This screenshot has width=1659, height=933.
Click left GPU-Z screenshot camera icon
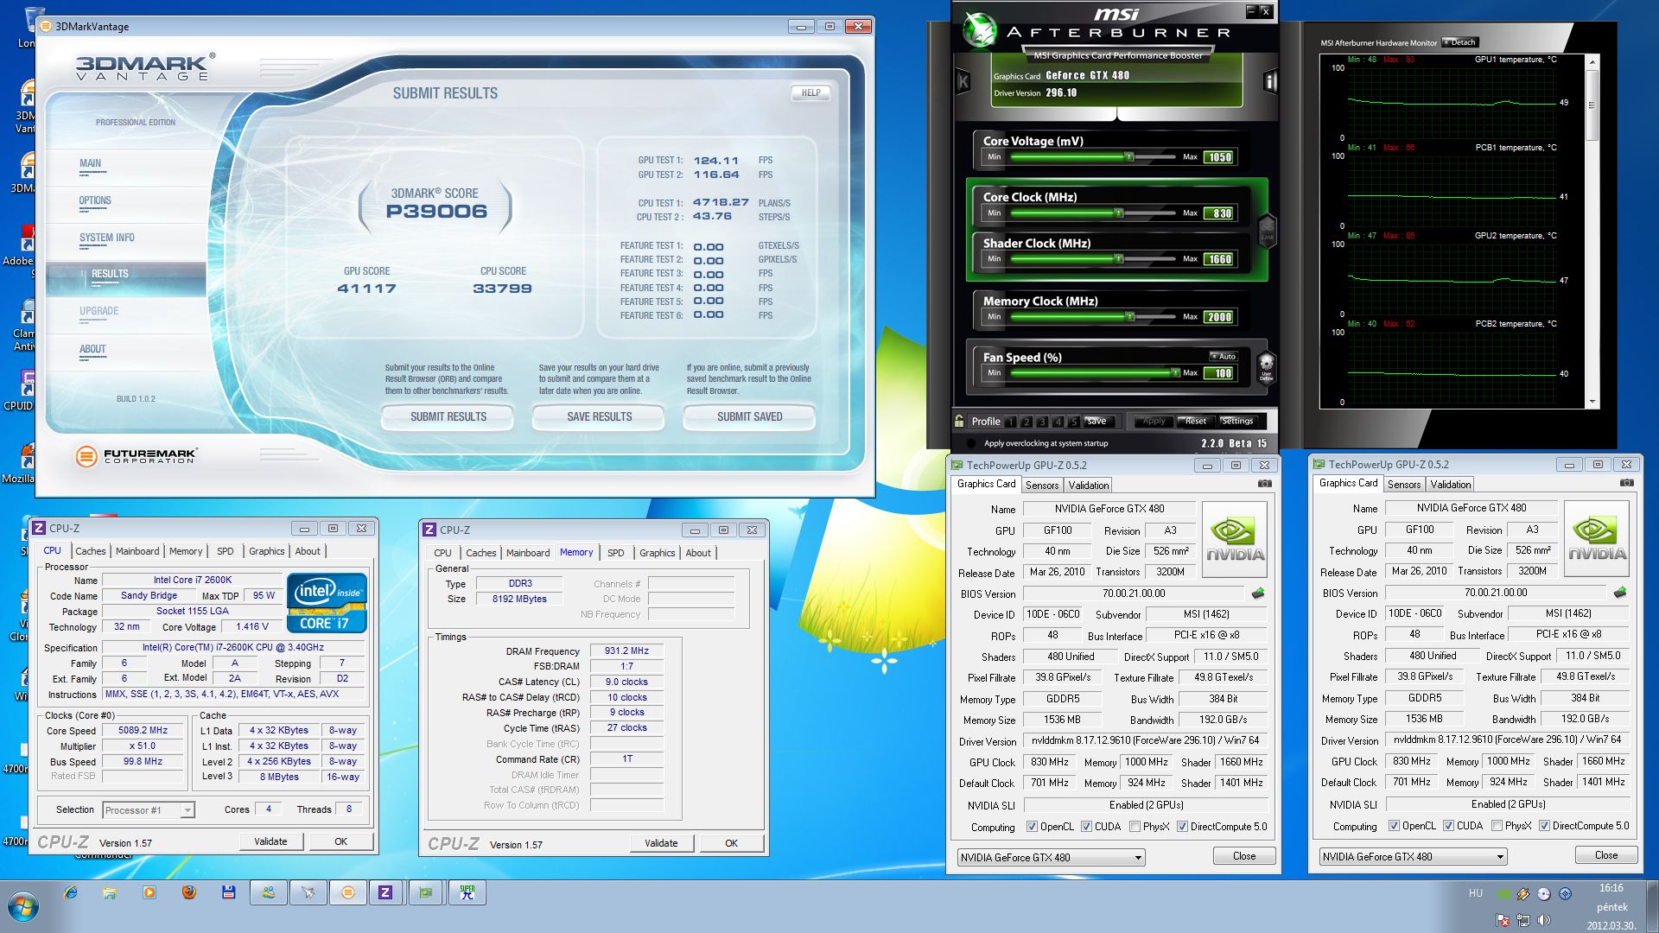(x=1265, y=484)
